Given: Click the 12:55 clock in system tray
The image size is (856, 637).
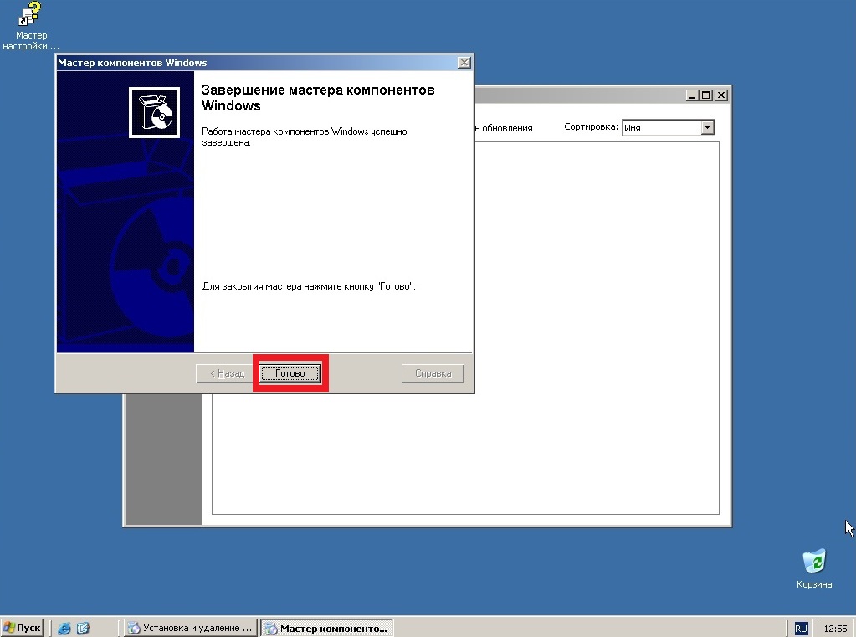Looking at the screenshot, I should tap(835, 629).
